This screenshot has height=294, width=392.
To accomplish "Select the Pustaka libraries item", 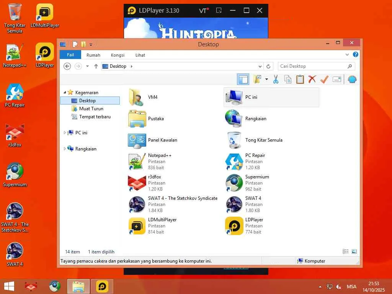I will (146, 119).
